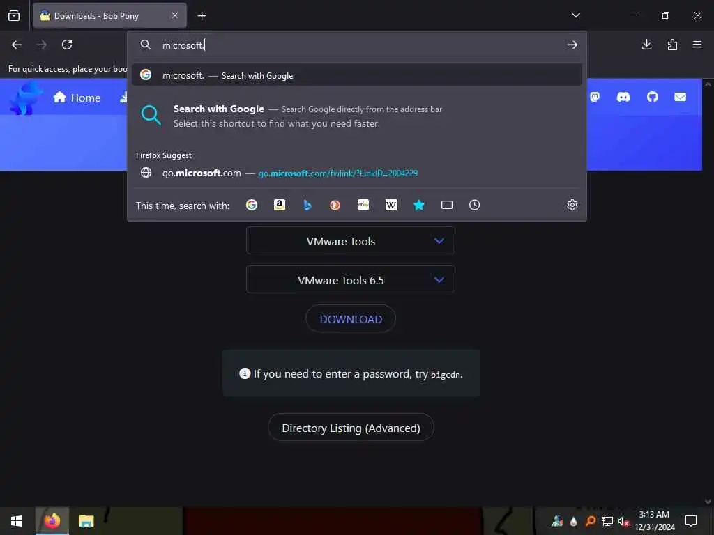Open the go.microsoft.com Firefox Suggest result
Screen dimensions: 714x535
356,173
